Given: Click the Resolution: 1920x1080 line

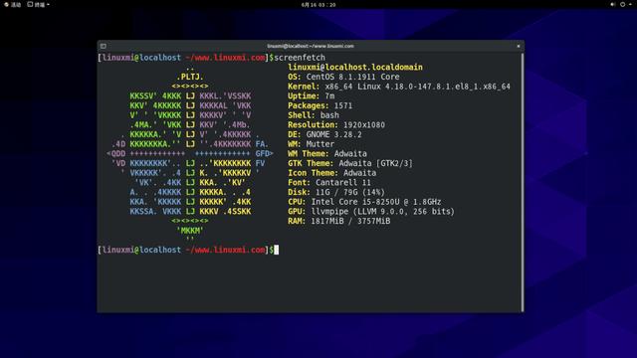Looking at the screenshot, I should pyautogui.click(x=336, y=125).
